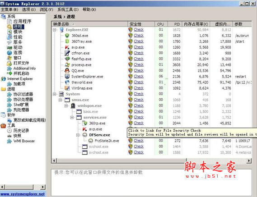257x197 pixels.
Task: Click sidebar horizontal scrollbar right arrow
Action: [43, 187]
